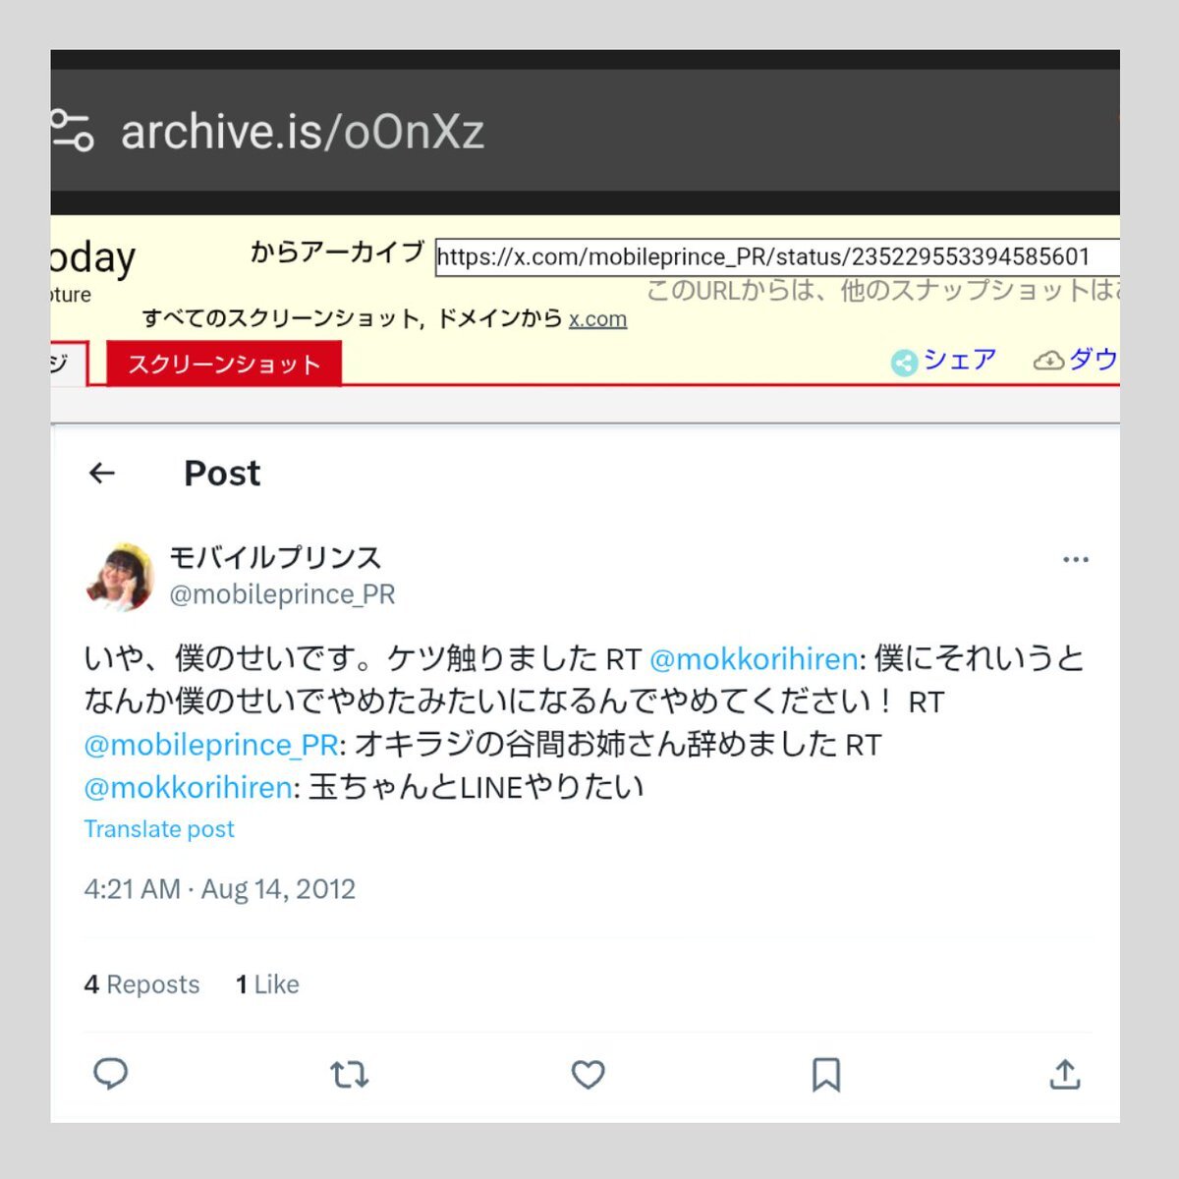Open the 4:21 AM Aug 14, 2012 timestamp

tap(220, 889)
